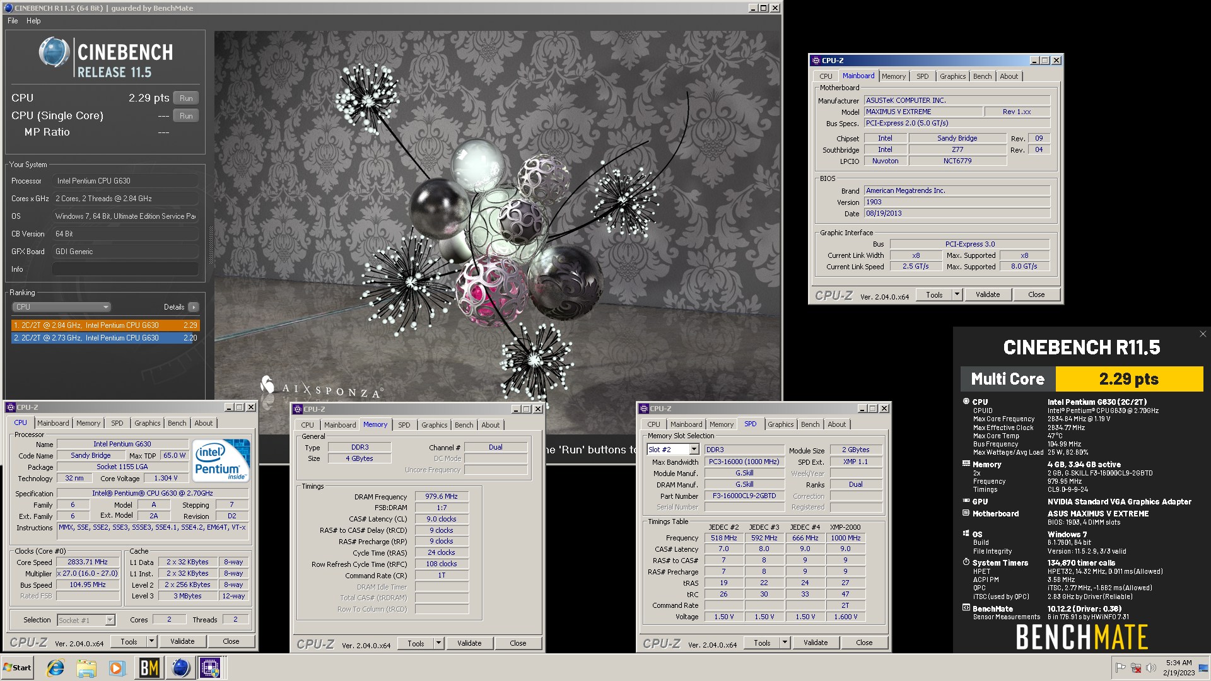Run the CPU (Single Core) benchmark
The image size is (1211, 681).
(186, 116)
